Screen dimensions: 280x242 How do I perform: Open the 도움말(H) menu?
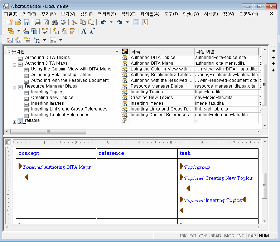coord(248,14)
